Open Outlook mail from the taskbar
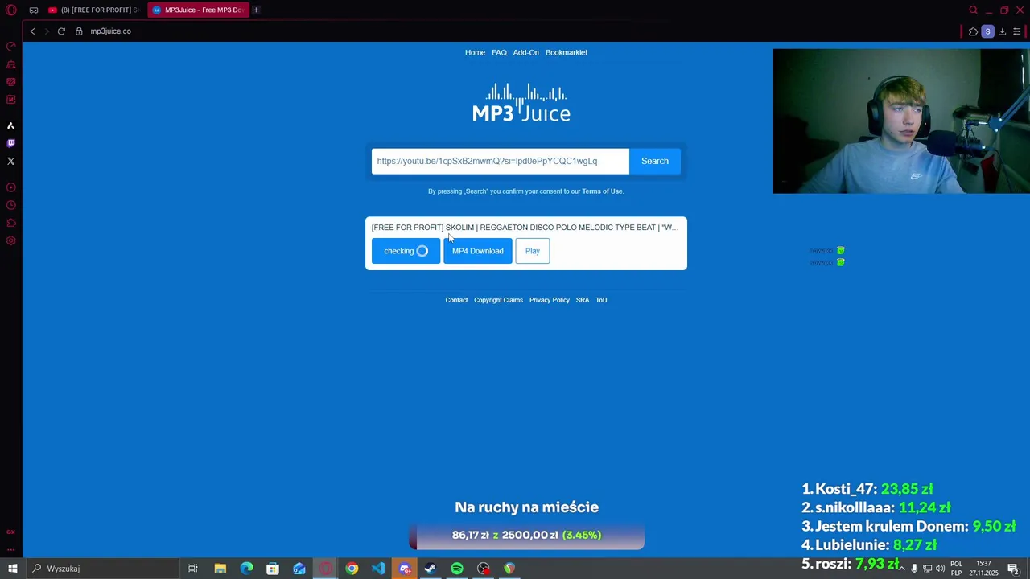 [299, 569]
